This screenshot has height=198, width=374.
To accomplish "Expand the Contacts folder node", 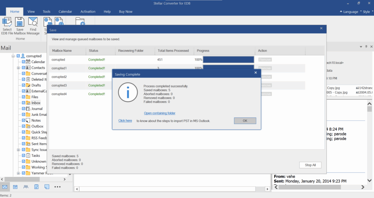I will tap(18, 68).
